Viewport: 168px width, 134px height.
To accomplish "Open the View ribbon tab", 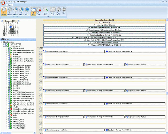I will (9, 5).
